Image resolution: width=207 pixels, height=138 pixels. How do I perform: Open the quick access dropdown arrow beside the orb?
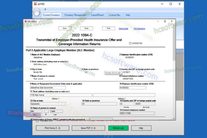[45, 9]
